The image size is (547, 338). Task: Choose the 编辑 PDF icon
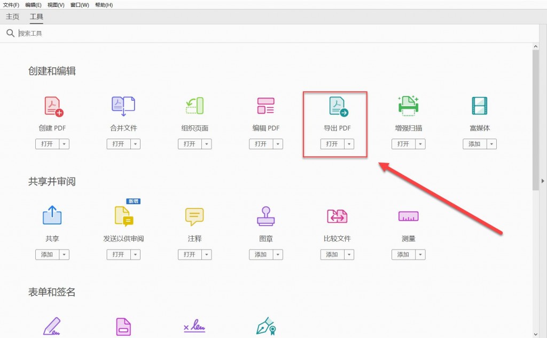[x=266, y=106]
